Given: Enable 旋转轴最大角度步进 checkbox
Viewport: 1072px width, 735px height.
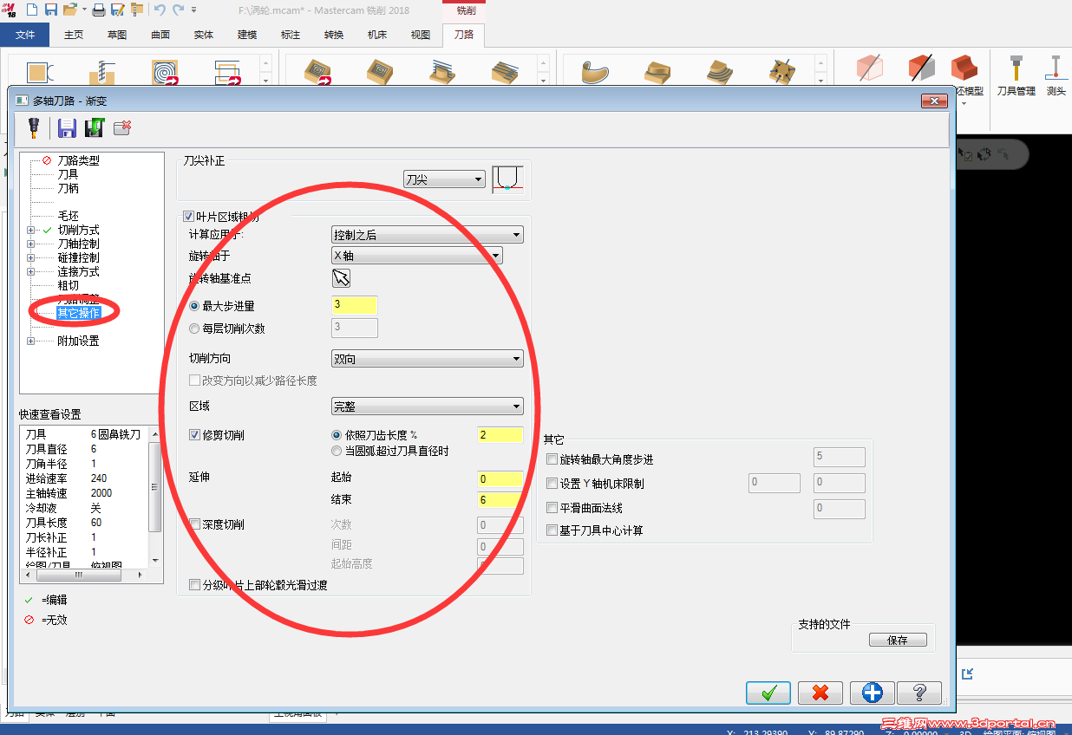Looking at the screenshot, I should pos(552,459).
